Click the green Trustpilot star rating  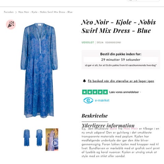95,92
